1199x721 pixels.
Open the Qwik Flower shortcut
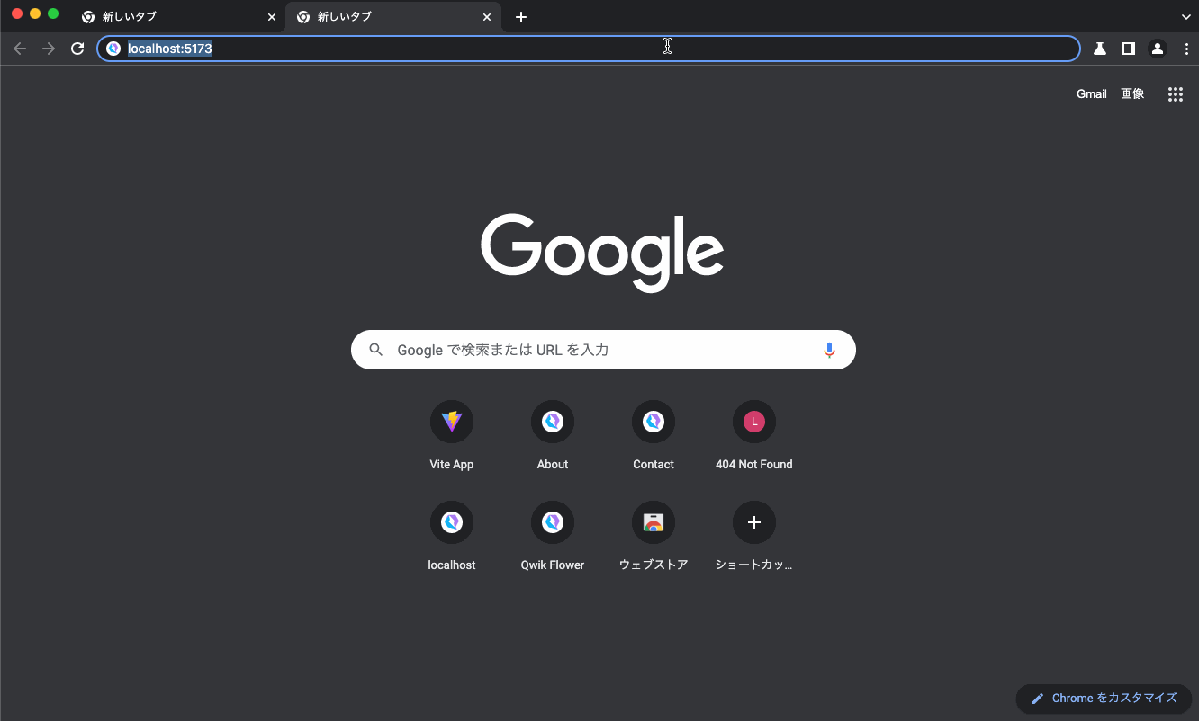tap(553, 539)
